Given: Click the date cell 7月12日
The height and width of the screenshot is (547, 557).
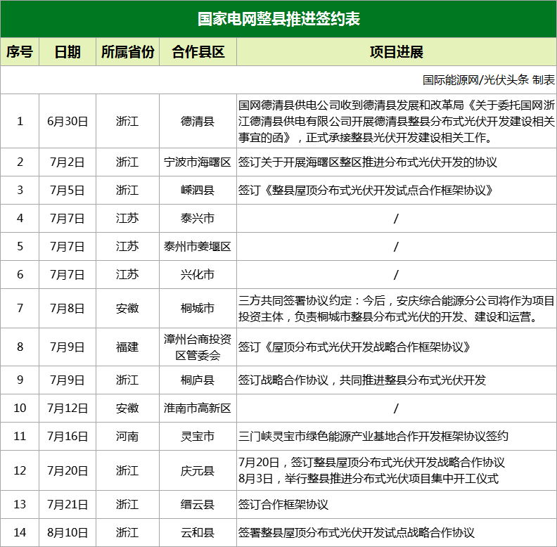Looking at the screenshot, I should [67, 408].
